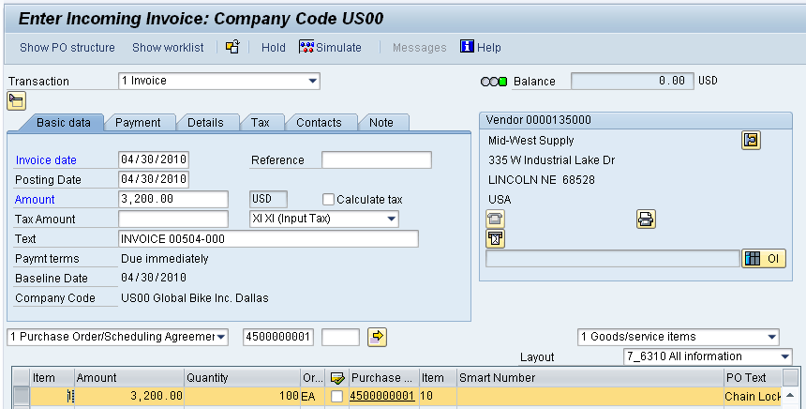Click the icon below the telephone icon
The height and width of the screenshot is (409, 806).
(x=495, y=238)
